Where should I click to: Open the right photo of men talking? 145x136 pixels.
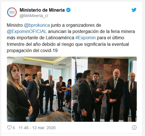104,89
